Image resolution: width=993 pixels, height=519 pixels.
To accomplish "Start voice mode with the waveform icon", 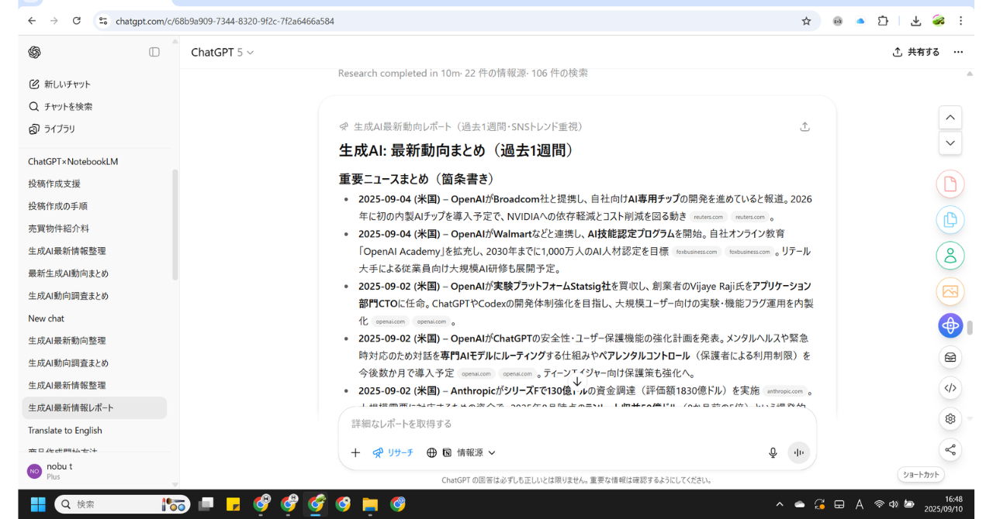I will 798,452.
